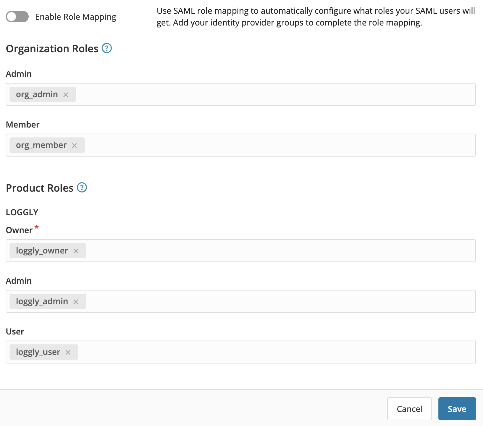The image size is (483, 426).
Task: Save the role mapping configuration
Action: (x=457, y=408)
